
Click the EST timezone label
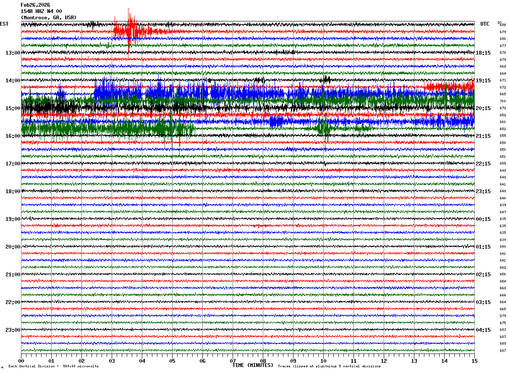[4, 24]
